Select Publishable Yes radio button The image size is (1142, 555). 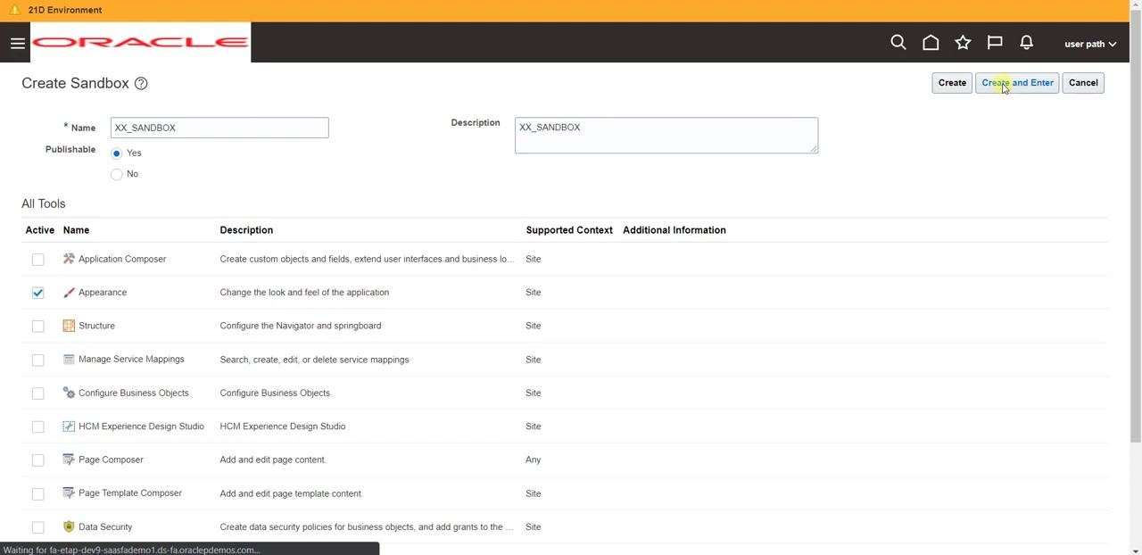click(x=116, y=153)
